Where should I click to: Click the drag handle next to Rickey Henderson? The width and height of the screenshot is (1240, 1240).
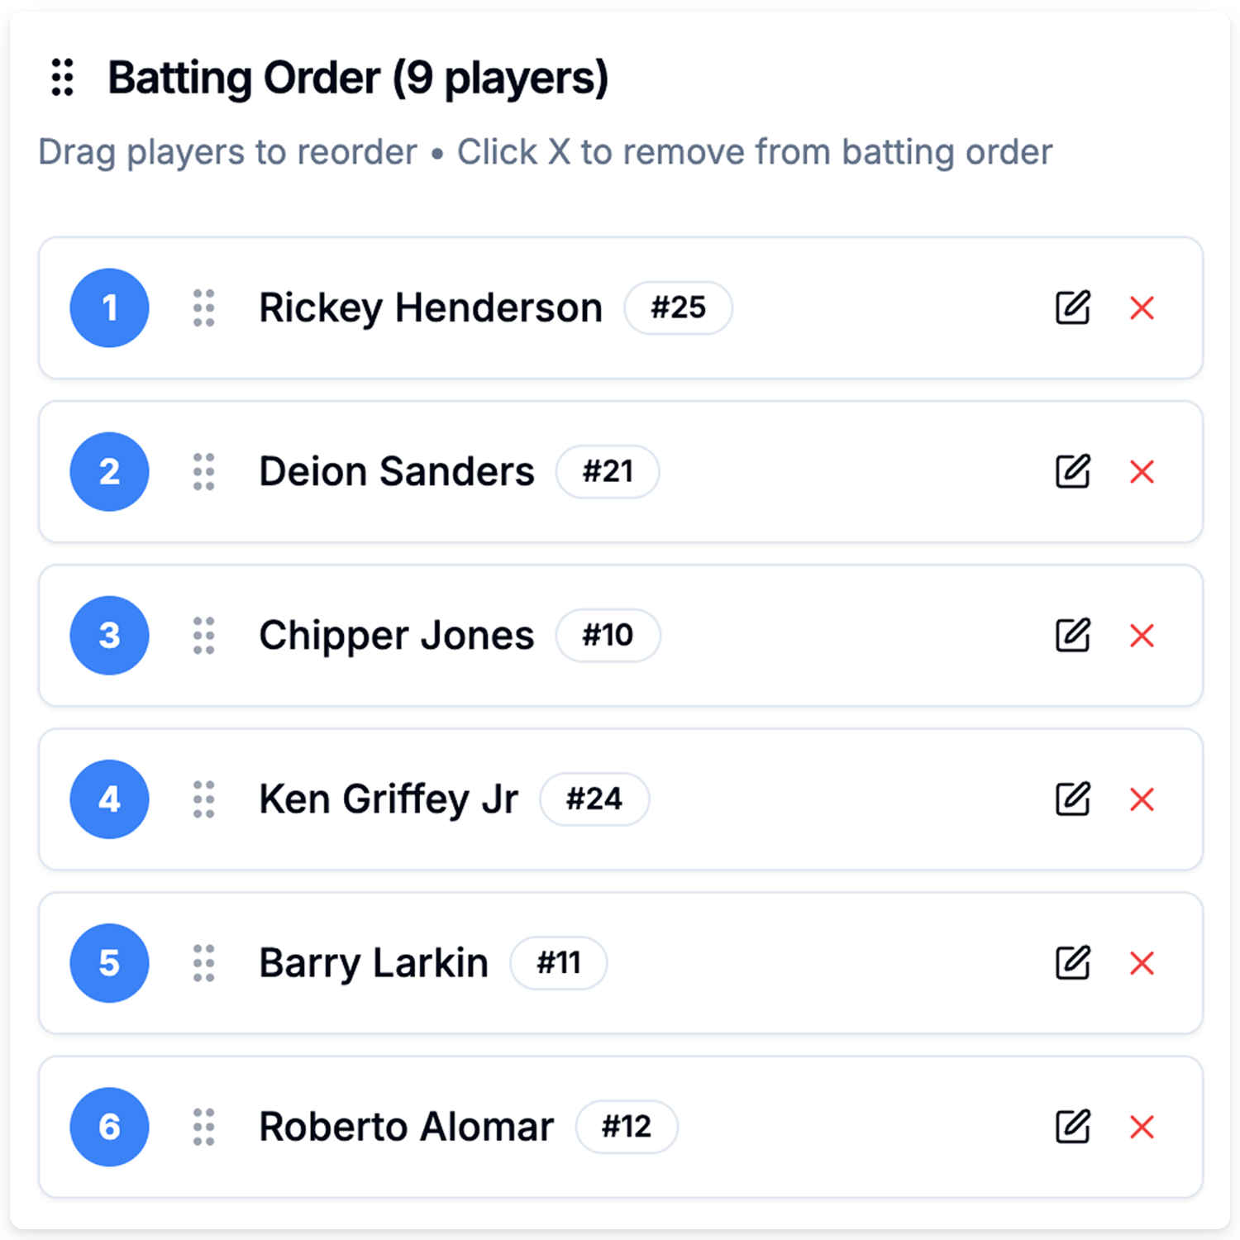coord(204,308)
